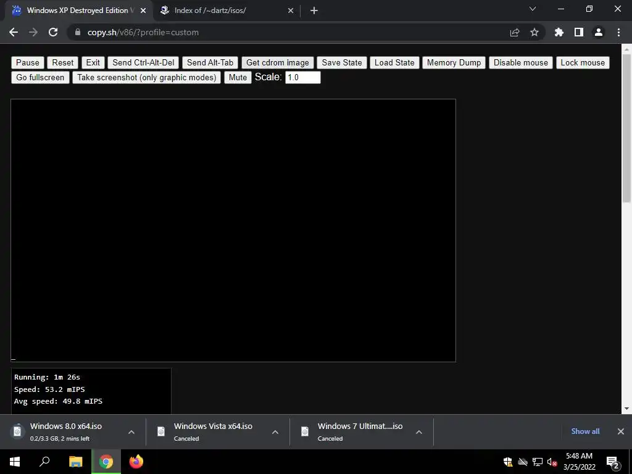Expand Windows 8.0 x64.iso download options

(x=131, y=432)
